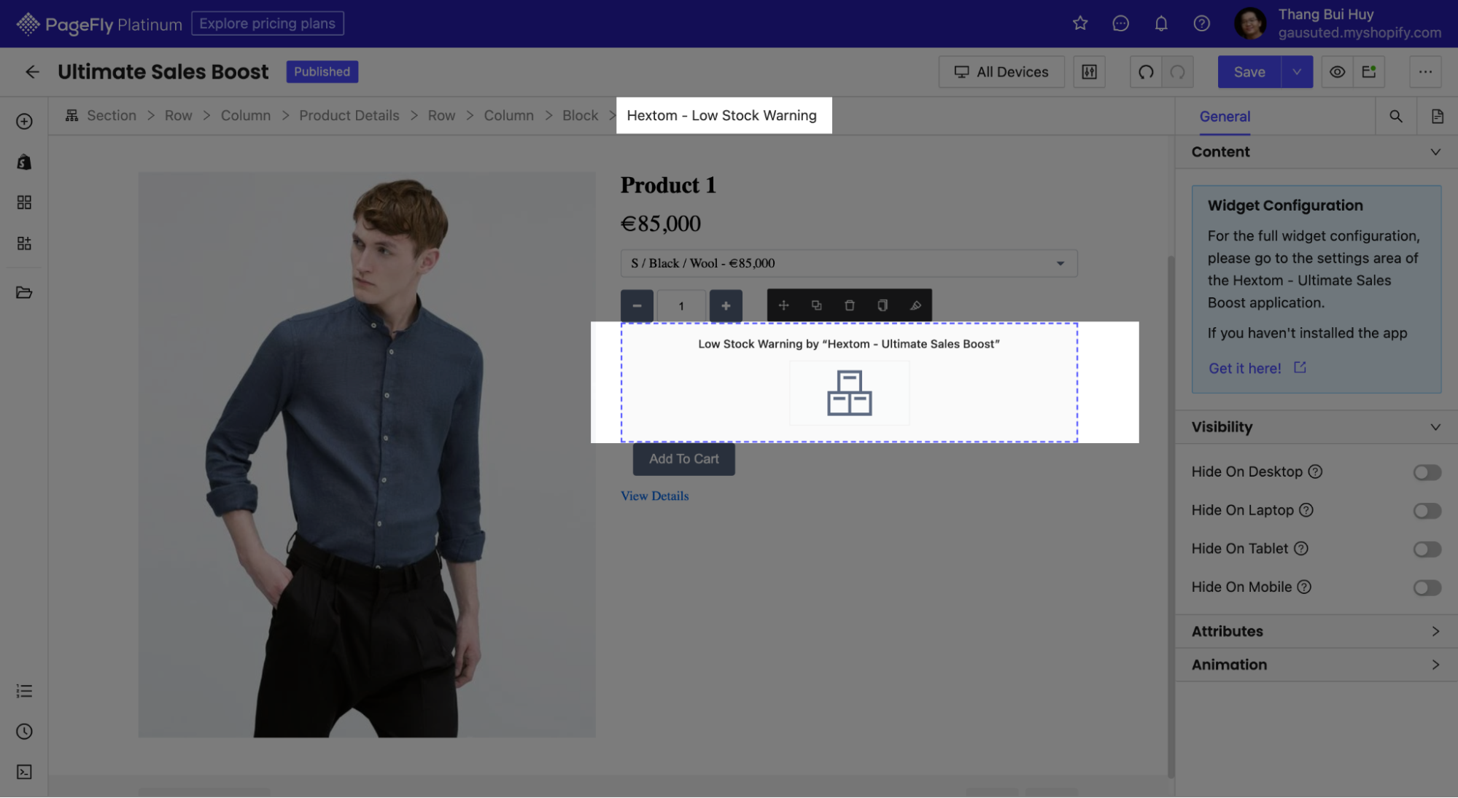Select the Low Stock Warning widget block
The width and height of the screenshot is (1458, 798).
coord(849,382)
